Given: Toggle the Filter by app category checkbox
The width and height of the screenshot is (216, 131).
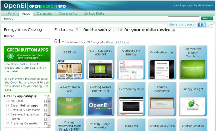Looking at the screenshot, I should click(x=48, y=96).
